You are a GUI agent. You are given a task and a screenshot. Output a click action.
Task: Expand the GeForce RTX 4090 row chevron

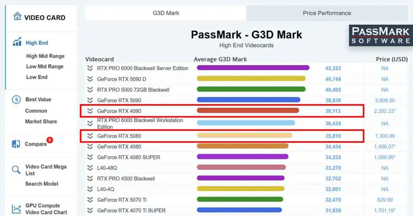[90, 111]
